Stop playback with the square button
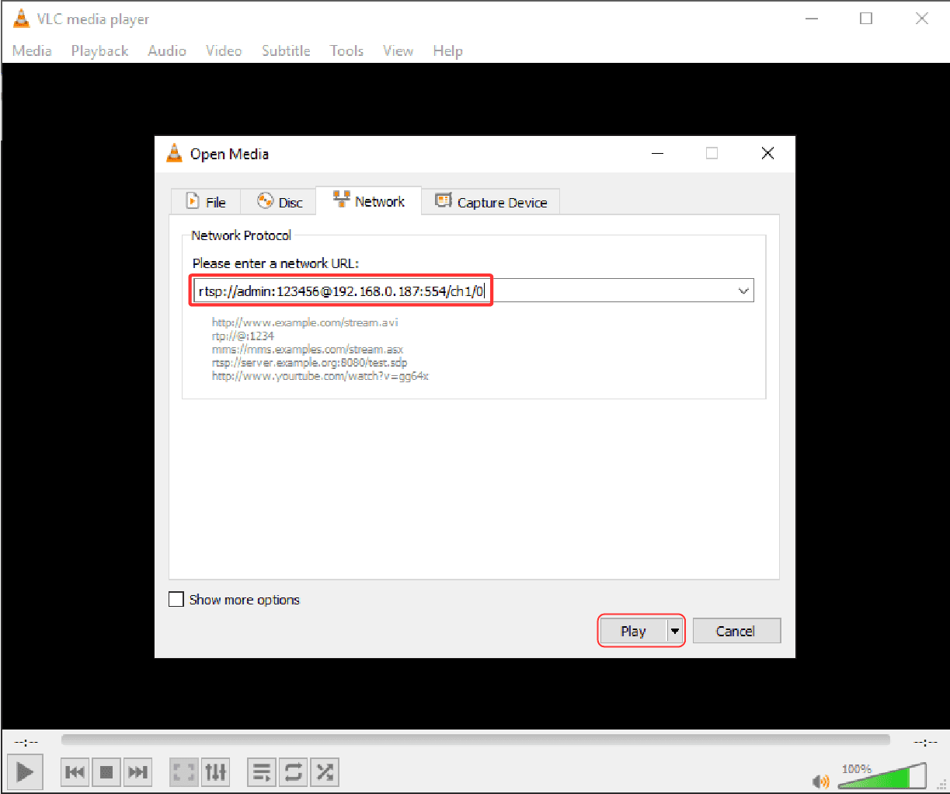Screen dimensions: 950x794 [106, 771]
